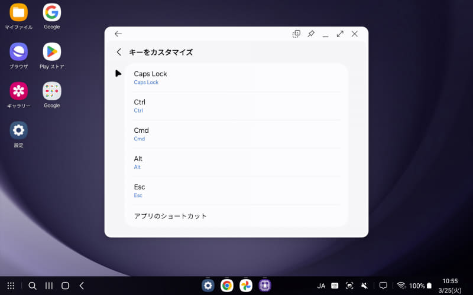Screen dimensions: 473x295
Task: Click the taskbar back chevron
Action: tap(82, 286)
